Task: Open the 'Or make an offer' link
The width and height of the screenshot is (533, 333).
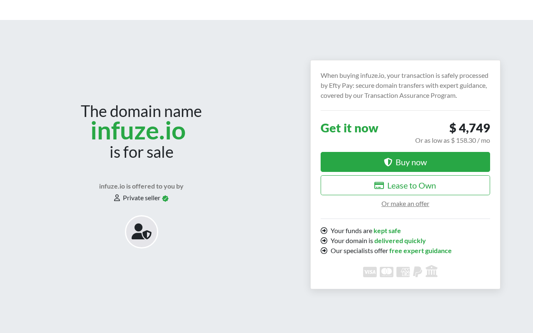Action: click(x=405, y=204)
